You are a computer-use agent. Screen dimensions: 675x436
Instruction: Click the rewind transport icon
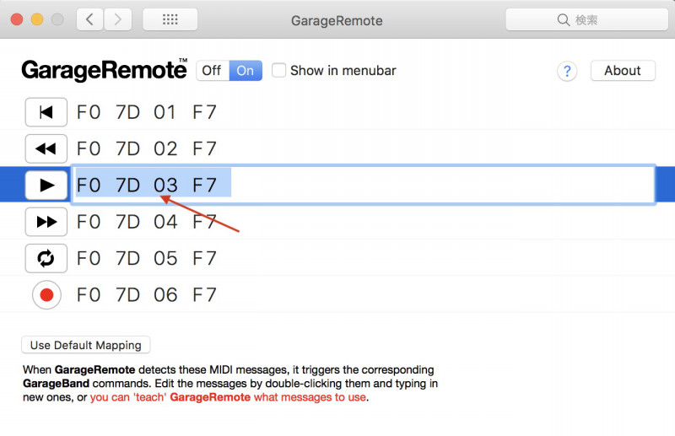coord(46,149)
